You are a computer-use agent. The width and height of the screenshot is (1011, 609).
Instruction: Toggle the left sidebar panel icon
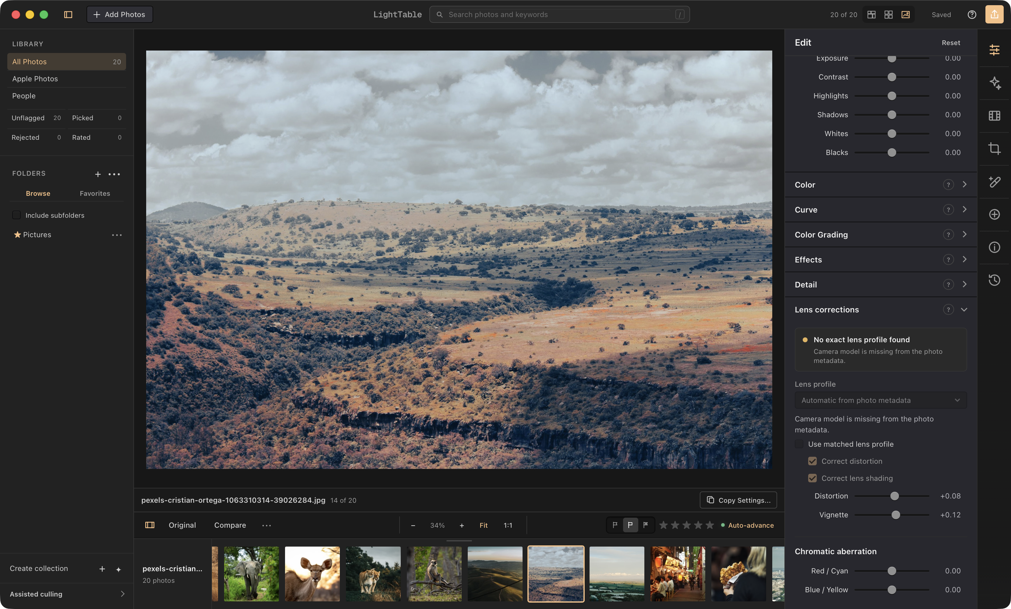68,15
